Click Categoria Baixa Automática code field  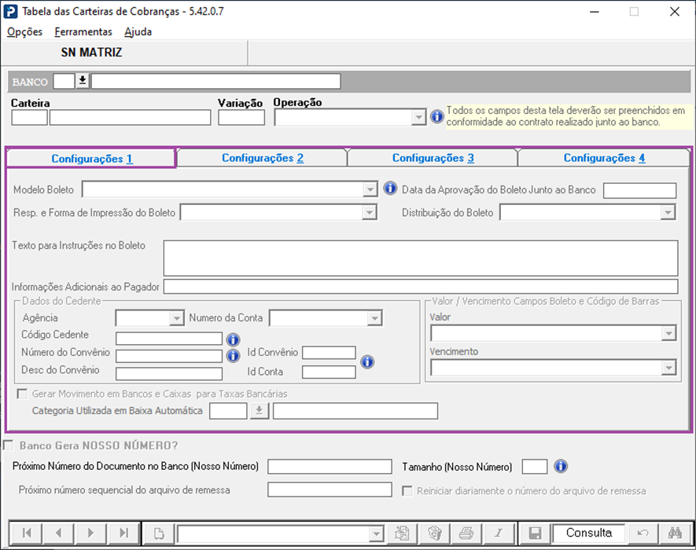pyautogui.click(x=228, y=411)
